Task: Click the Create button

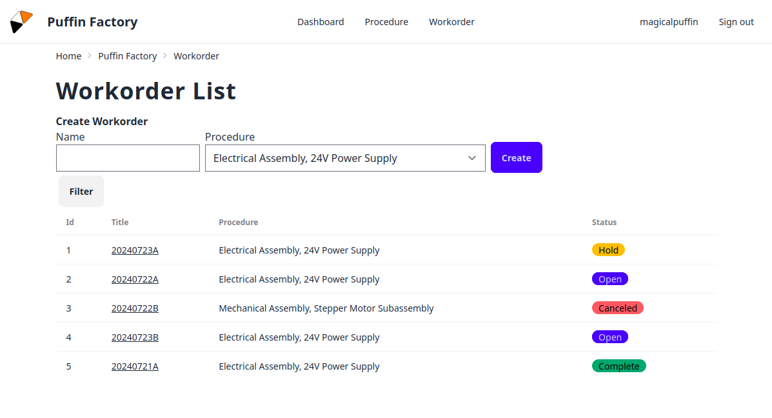Action: coord(516,157)
